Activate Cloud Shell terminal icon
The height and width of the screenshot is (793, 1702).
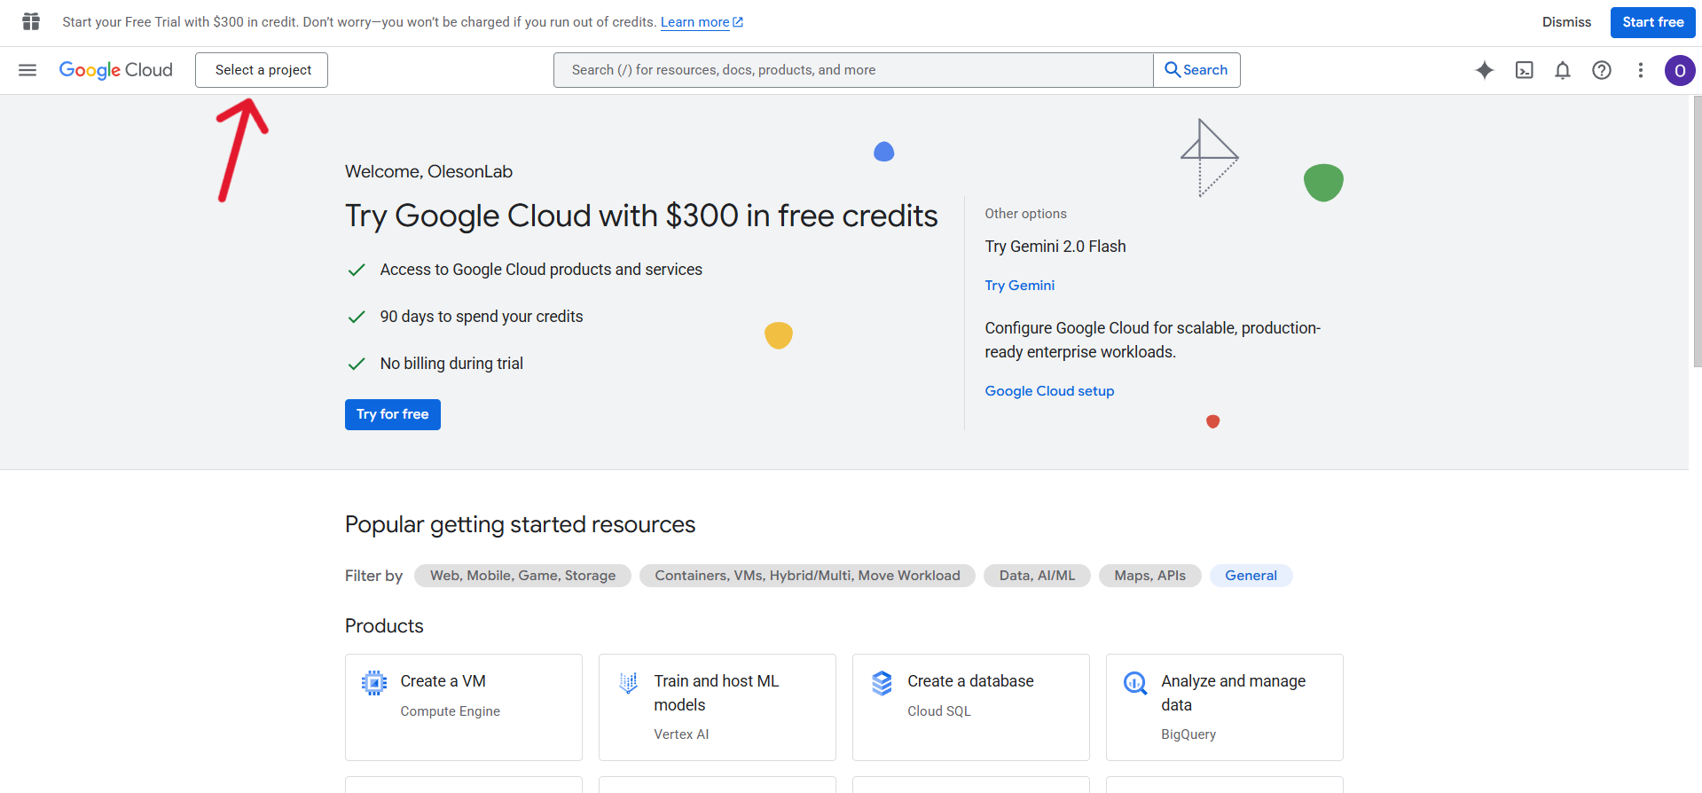[1524, 70]
